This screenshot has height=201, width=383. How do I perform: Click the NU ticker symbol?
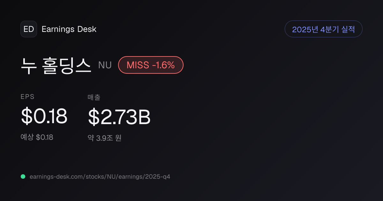pos(105,65)
